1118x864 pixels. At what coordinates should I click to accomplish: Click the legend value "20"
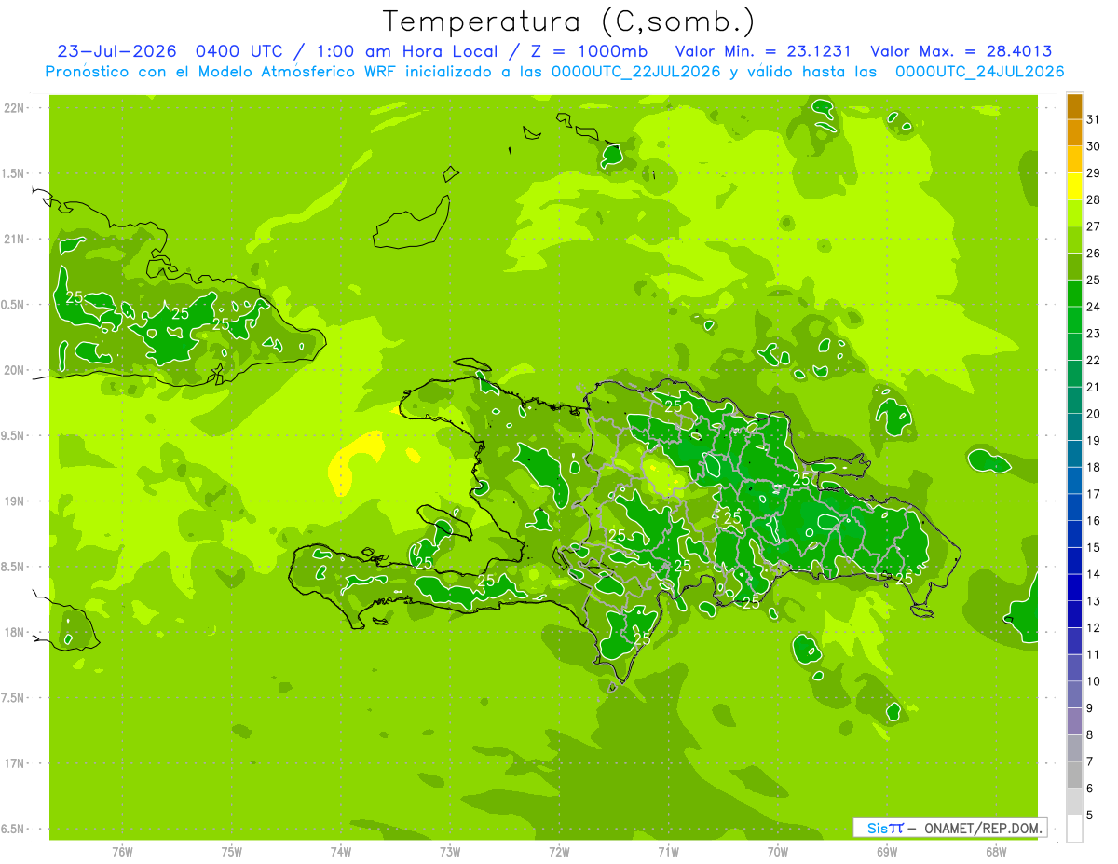coord(1094,414)
